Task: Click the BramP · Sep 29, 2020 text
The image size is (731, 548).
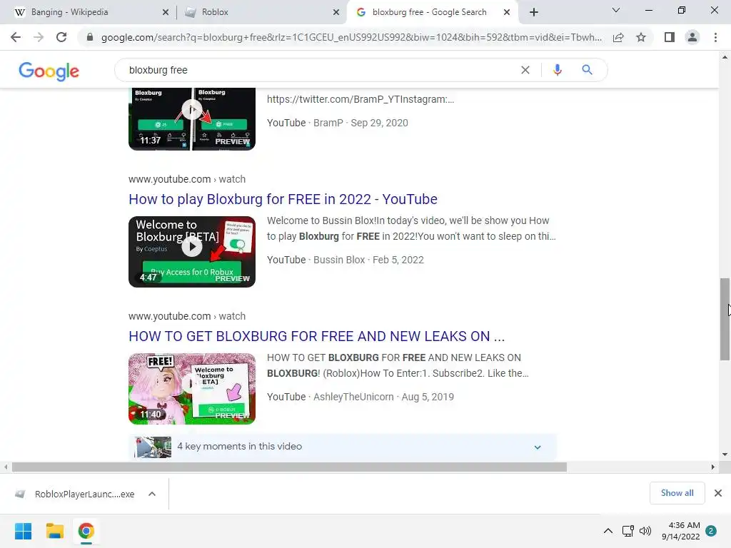Action: tap(361, 123)
